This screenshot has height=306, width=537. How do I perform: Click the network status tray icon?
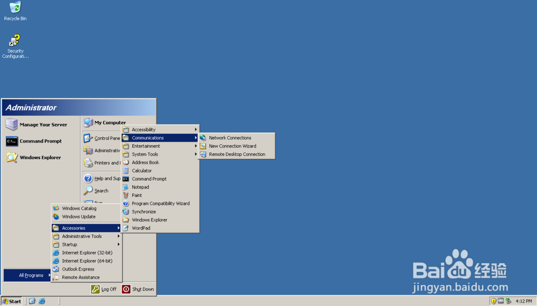coord(509,301)
